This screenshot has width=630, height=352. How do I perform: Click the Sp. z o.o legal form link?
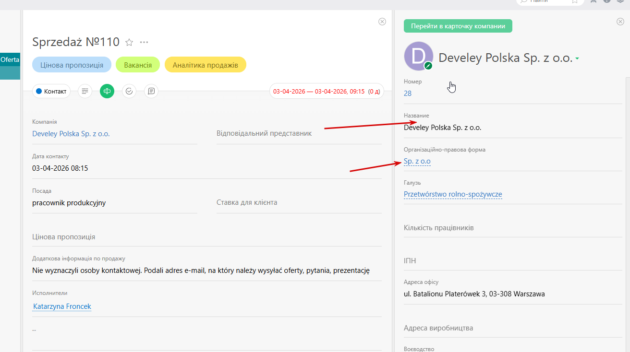[x=417, y=162]
